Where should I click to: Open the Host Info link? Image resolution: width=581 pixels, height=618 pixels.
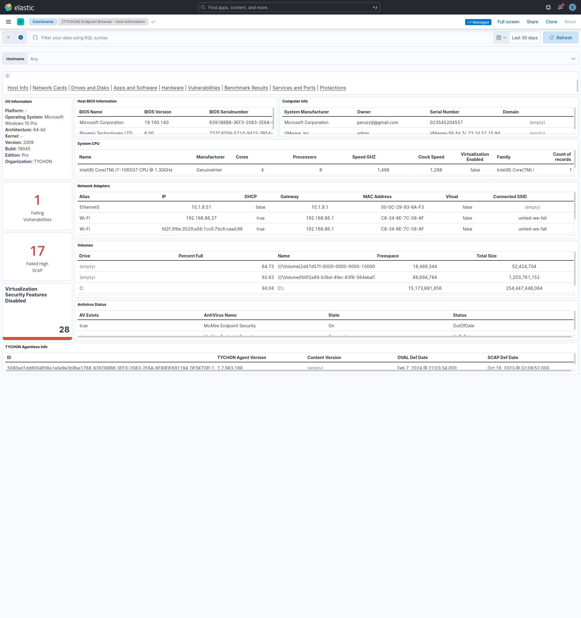click(18, 88)
